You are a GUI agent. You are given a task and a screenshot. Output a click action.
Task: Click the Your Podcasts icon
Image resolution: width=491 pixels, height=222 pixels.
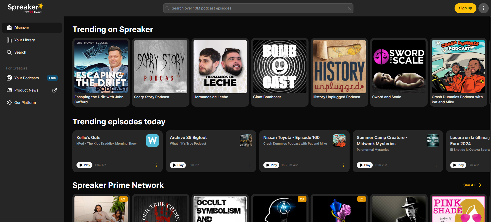pyautogui.click(x=9, y=78)
